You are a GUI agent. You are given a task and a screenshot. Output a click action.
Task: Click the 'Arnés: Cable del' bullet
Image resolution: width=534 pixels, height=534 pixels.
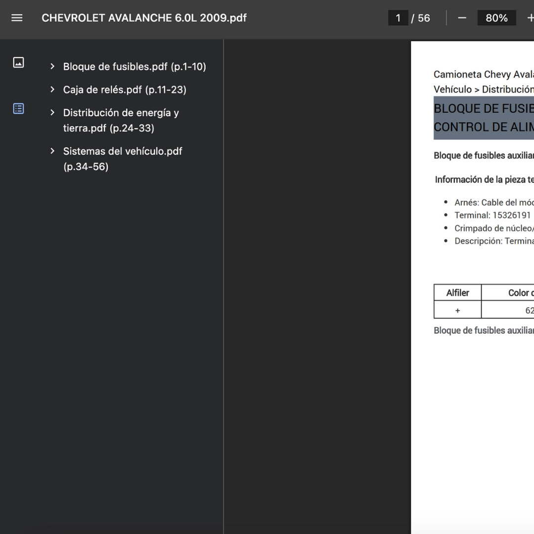point(494,202)
